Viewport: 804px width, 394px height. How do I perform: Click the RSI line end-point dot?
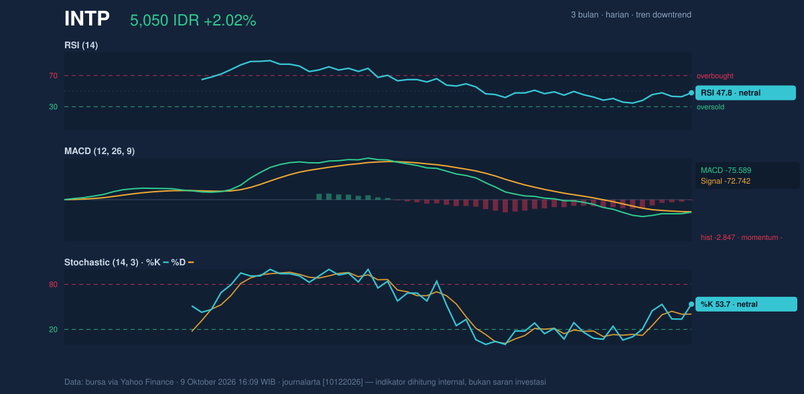tap(691, 93)
